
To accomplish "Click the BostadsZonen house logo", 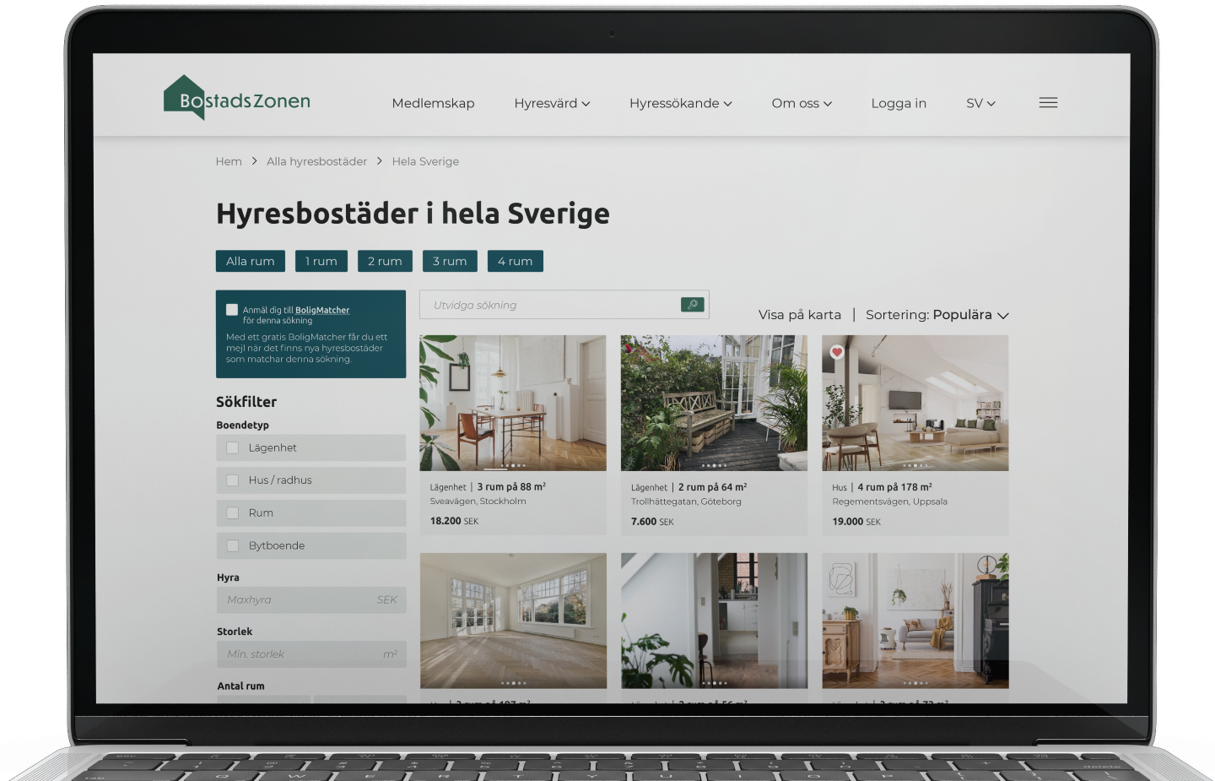I will click(184, 98).
